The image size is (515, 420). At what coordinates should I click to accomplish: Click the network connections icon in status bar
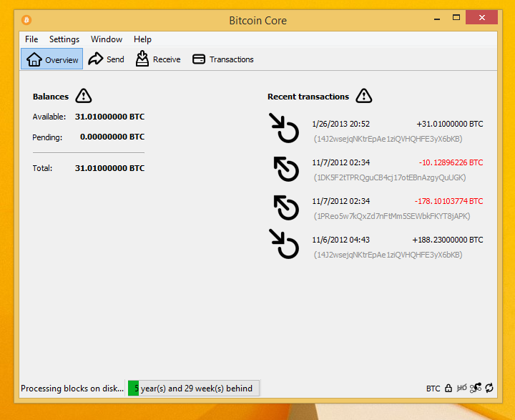pyautogui.click(x=476, y=388)
